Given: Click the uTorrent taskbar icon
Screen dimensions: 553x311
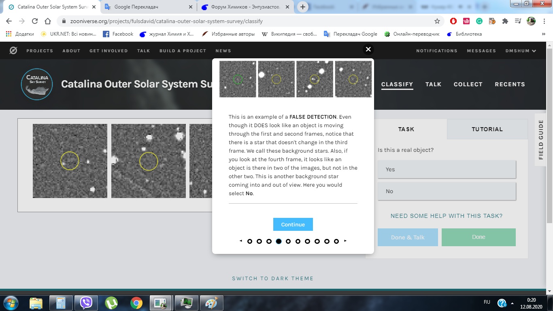Looking at the screenshot, I should coord(111,302).
